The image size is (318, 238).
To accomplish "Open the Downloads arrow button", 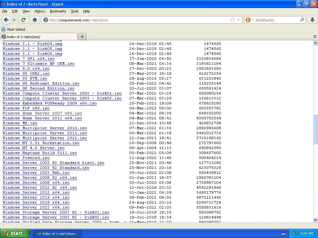I will coord(312,20).
